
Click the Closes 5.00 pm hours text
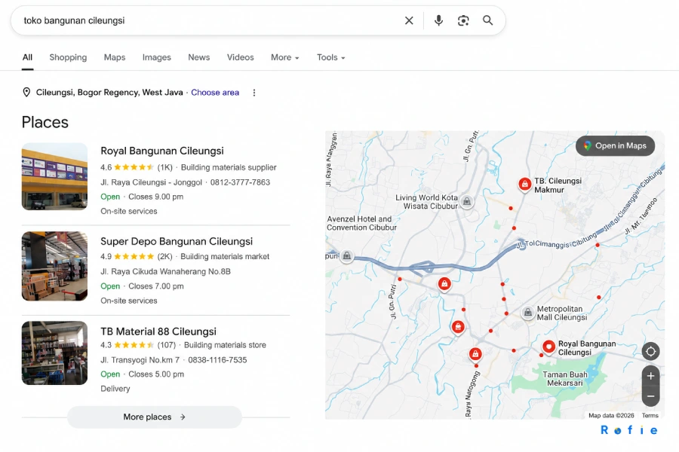pyautogui.click(x=156, y=374)
